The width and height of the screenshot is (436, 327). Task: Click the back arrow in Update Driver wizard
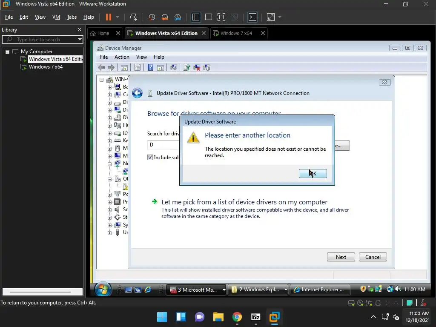tap(138, 93)
